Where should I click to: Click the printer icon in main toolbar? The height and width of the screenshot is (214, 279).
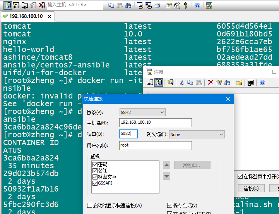point(157,5)
